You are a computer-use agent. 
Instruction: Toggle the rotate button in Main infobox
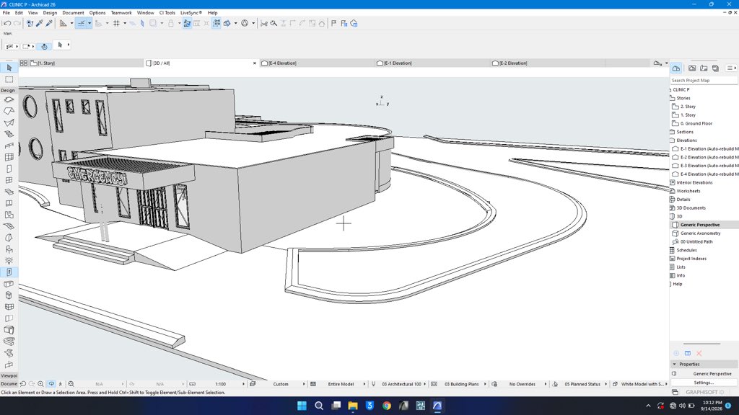(44, 46)
